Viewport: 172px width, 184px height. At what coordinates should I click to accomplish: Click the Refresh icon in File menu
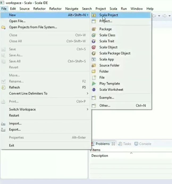point(3,88)
